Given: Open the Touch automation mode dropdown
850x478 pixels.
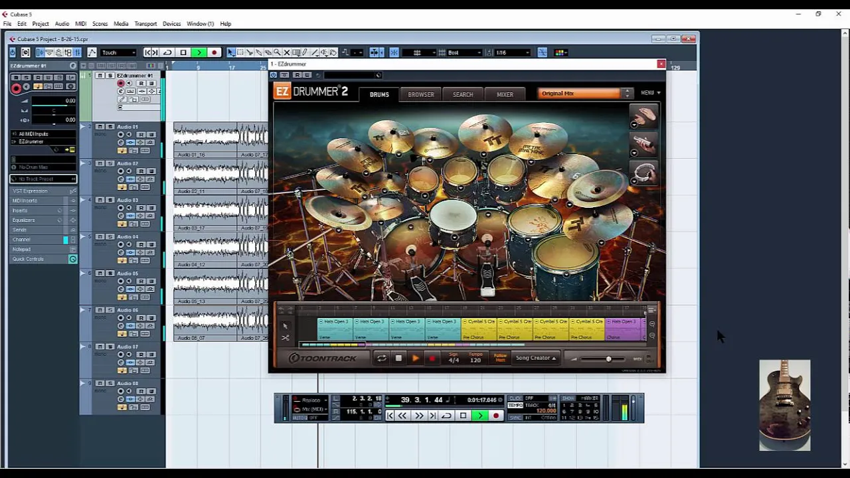Looking at the screenshot, I should click(118, 52).
